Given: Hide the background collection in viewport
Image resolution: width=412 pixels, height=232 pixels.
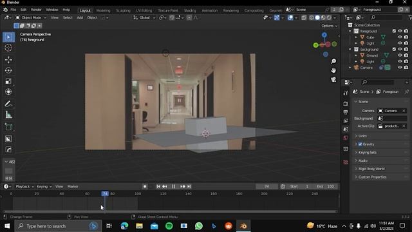Looking at the screenshot, I should [x=400, y=49].
